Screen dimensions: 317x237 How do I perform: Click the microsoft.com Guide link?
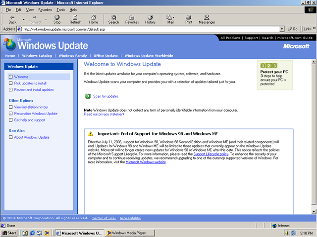pos(295,38)
